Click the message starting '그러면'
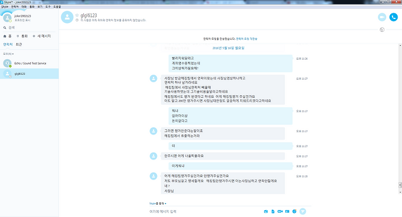Viewport: 402px width, 217px height. pyautogui.click(x=223, y=133)
